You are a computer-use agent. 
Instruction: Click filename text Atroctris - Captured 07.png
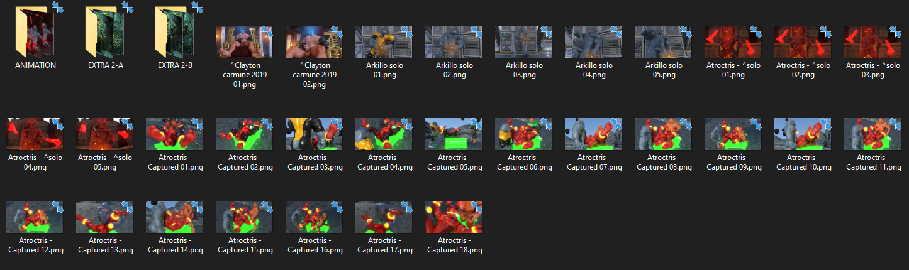tap(593, 162)
